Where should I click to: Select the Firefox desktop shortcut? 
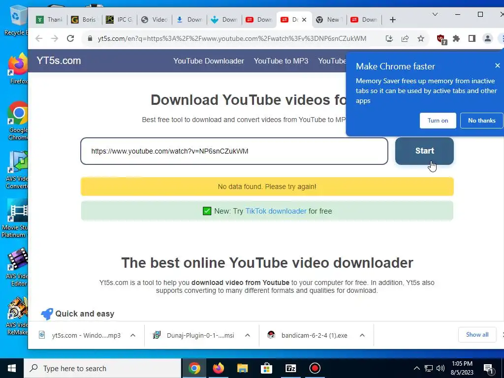(x=18, y=68)
